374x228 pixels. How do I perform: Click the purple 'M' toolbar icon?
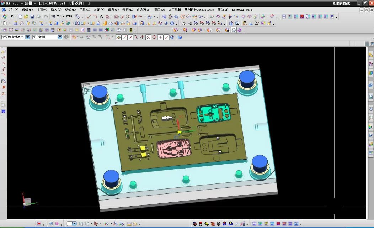click(83, 30)
